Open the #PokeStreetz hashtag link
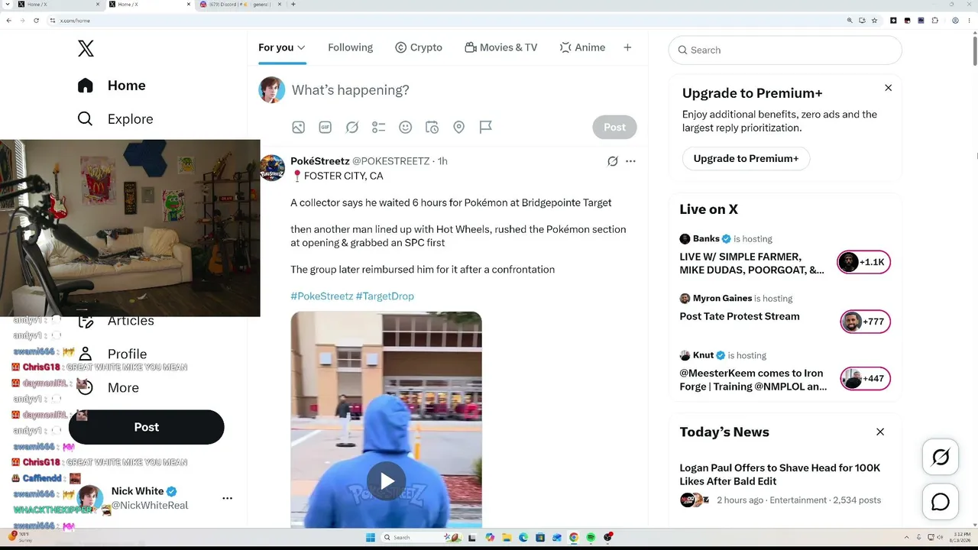Screen dimensions: 978x550 [x=322, y=296]
